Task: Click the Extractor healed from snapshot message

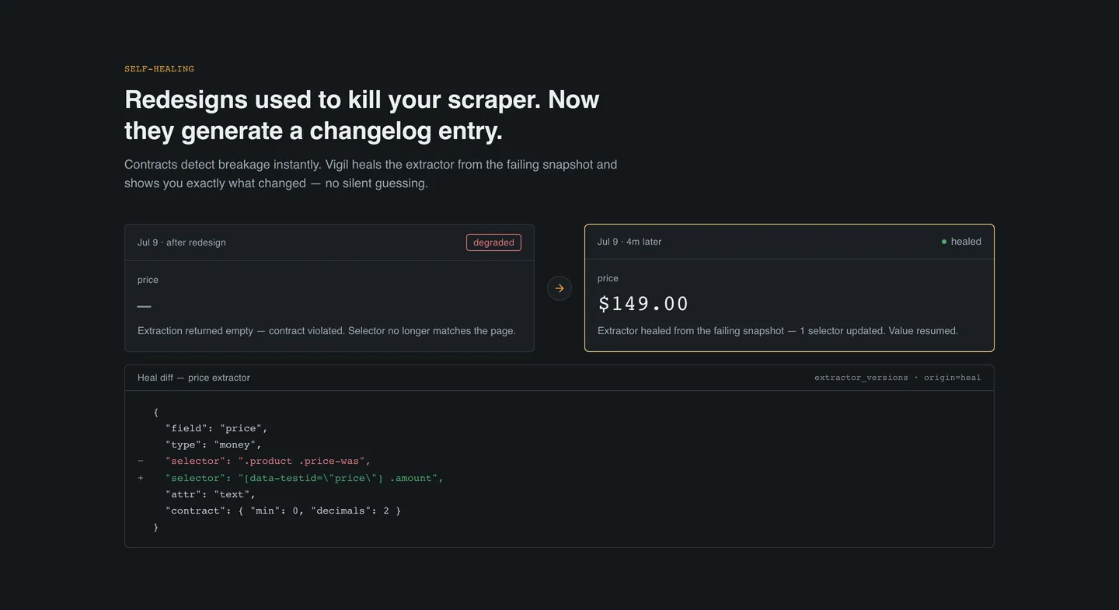Action: [778, 331]
